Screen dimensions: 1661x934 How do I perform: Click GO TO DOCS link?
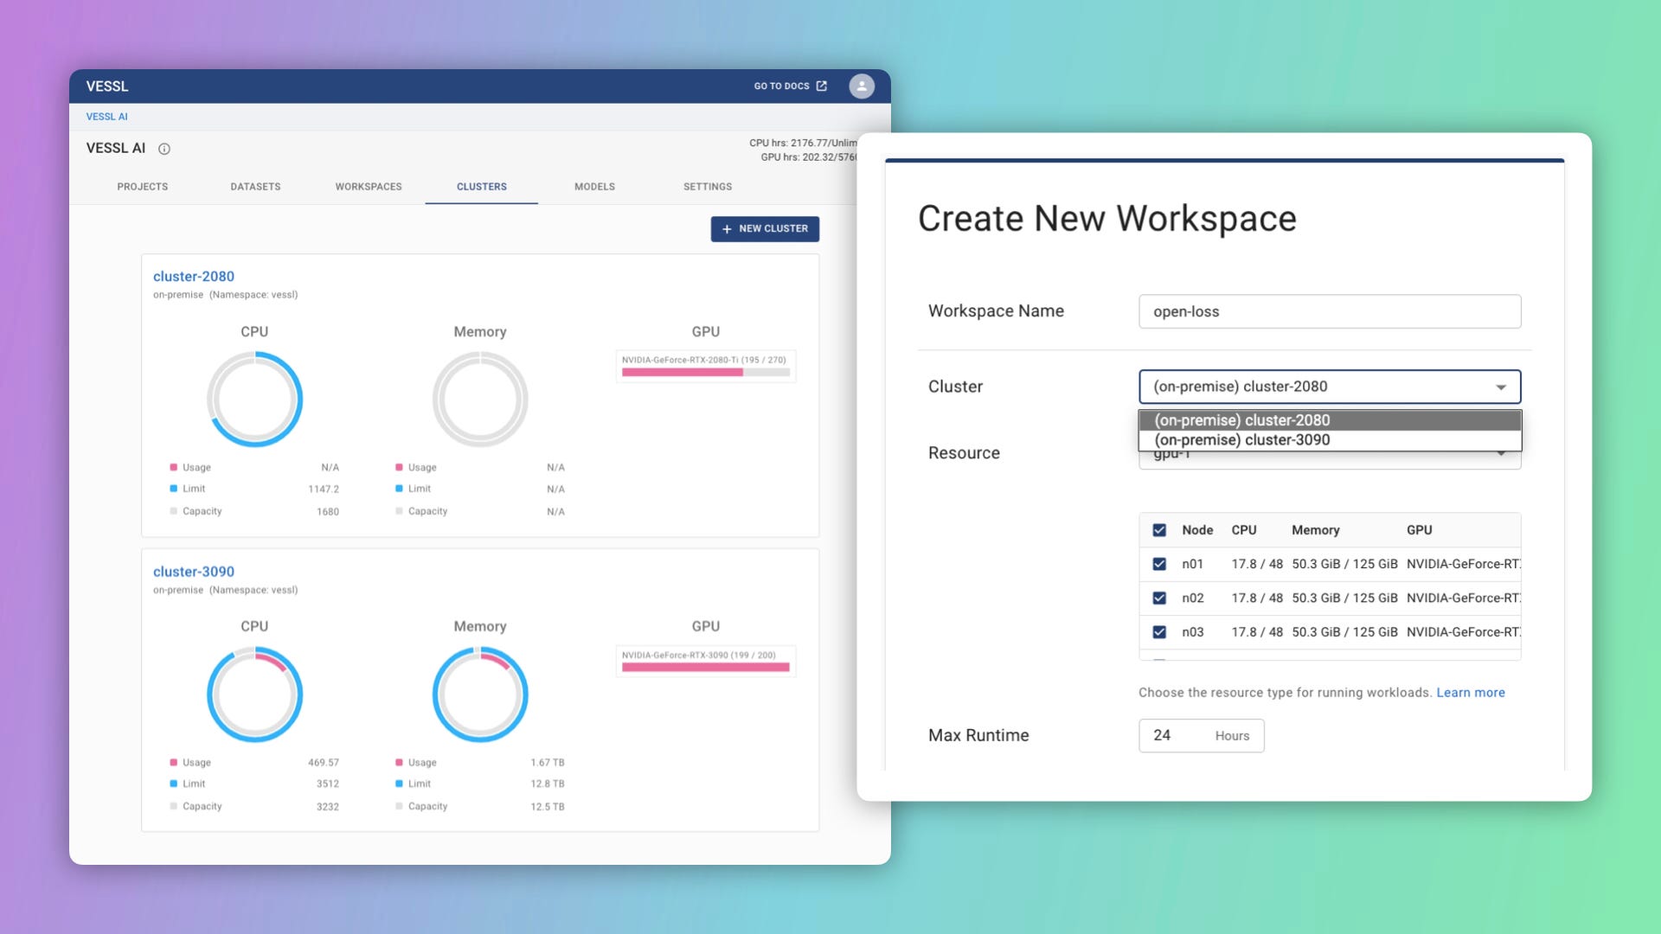tap(790, 86)
